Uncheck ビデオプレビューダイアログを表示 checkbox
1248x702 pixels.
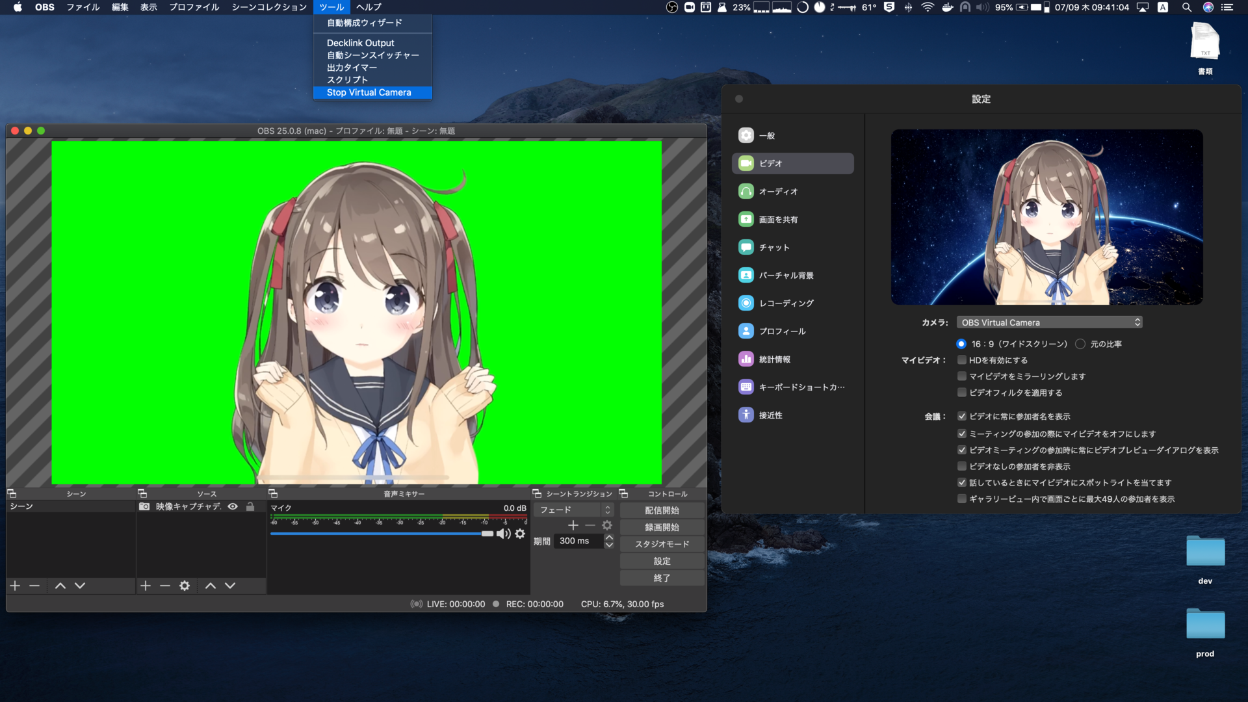click(x=962, y=450)
